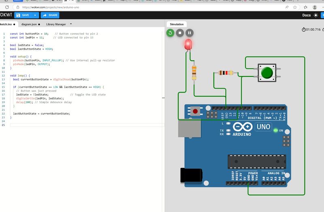Click the ATmega chip on the Arduino
The image size is (324, 212).
coord(257,162)
